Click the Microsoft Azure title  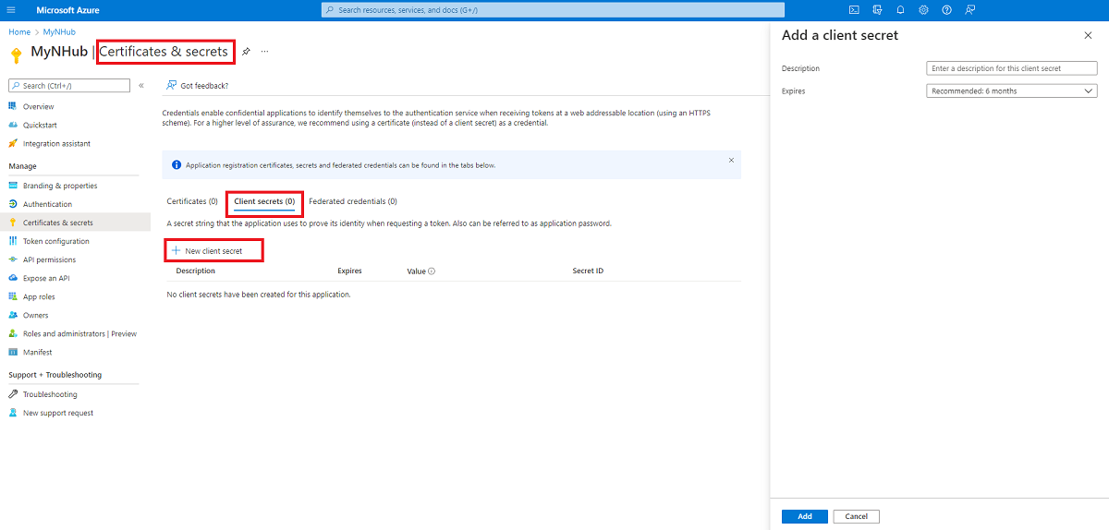[x=67, y=10]
